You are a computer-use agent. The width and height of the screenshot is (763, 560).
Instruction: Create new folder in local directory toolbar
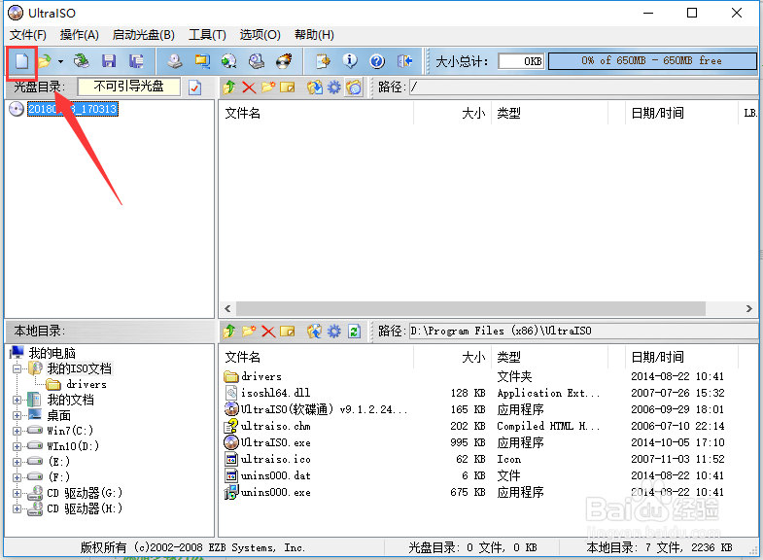pos(249,332)
